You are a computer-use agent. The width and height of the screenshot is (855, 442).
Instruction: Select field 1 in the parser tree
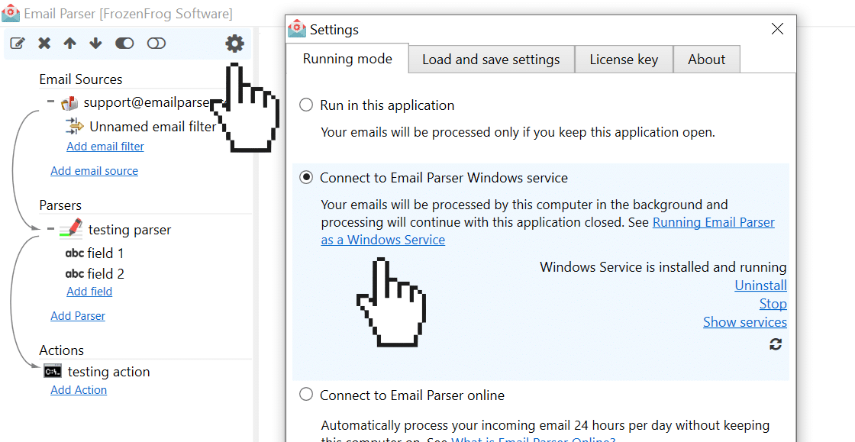pyautogui.click(x=105, y=253)
